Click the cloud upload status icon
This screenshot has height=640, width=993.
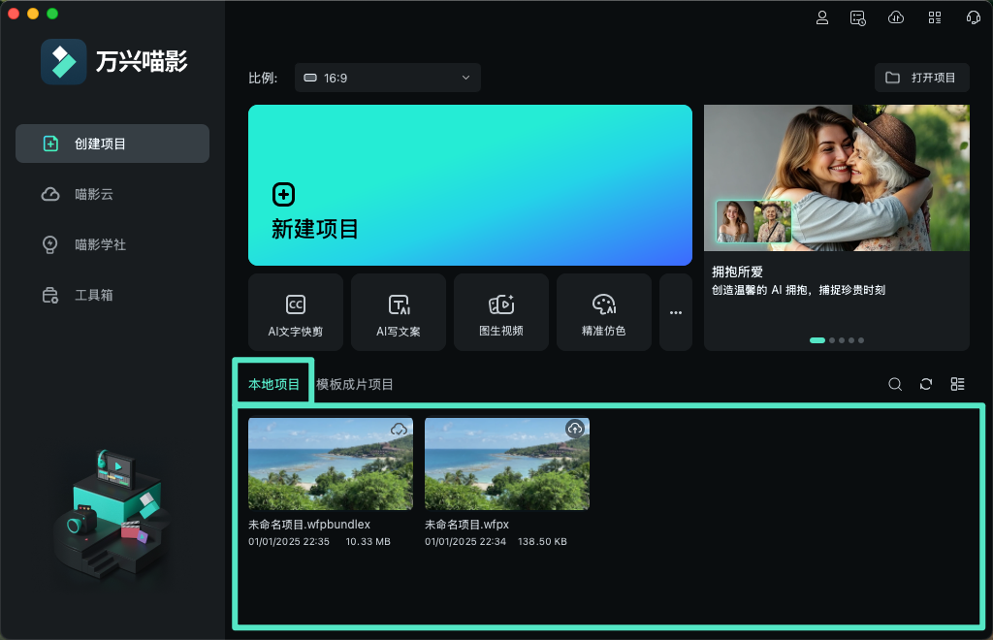tap(895, 16)
